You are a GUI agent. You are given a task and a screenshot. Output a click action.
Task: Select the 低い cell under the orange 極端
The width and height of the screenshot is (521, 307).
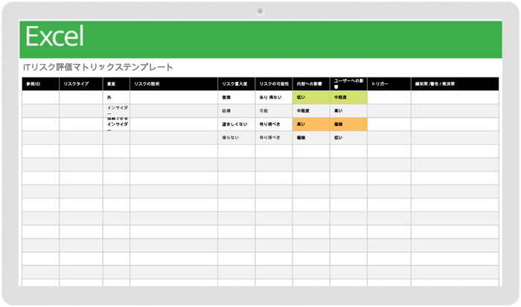(x=348, y=138)
